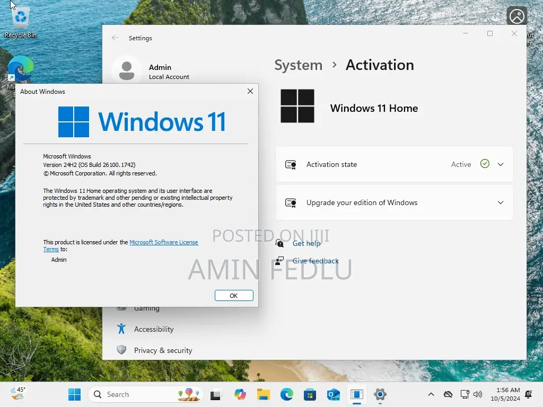The height and width of the screenshot is (407, 543).
Task: Click OK in the About Windows dialog
Action: point(233,295)
